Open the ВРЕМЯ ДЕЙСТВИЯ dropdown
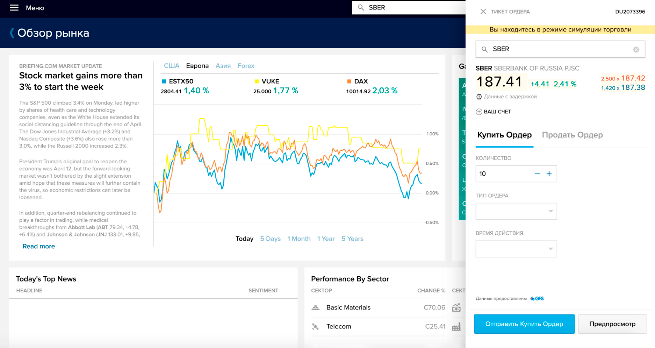 (x=516, y=249)
